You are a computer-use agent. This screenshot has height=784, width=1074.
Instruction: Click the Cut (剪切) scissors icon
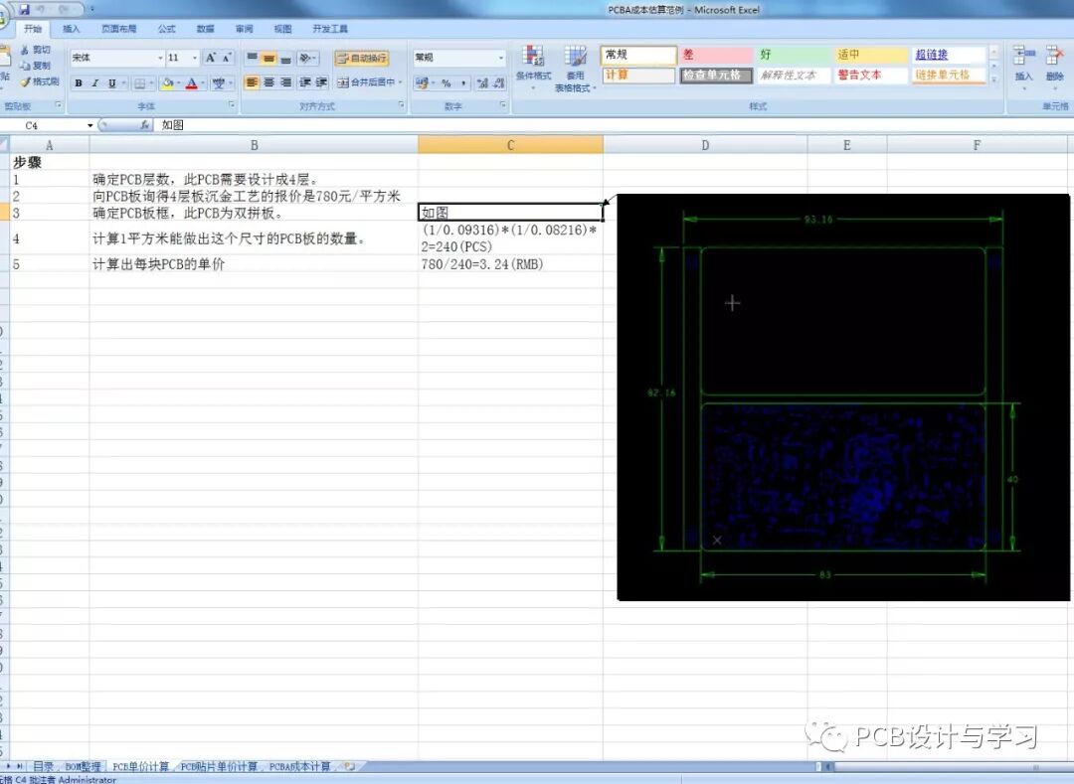click(36, 50)
